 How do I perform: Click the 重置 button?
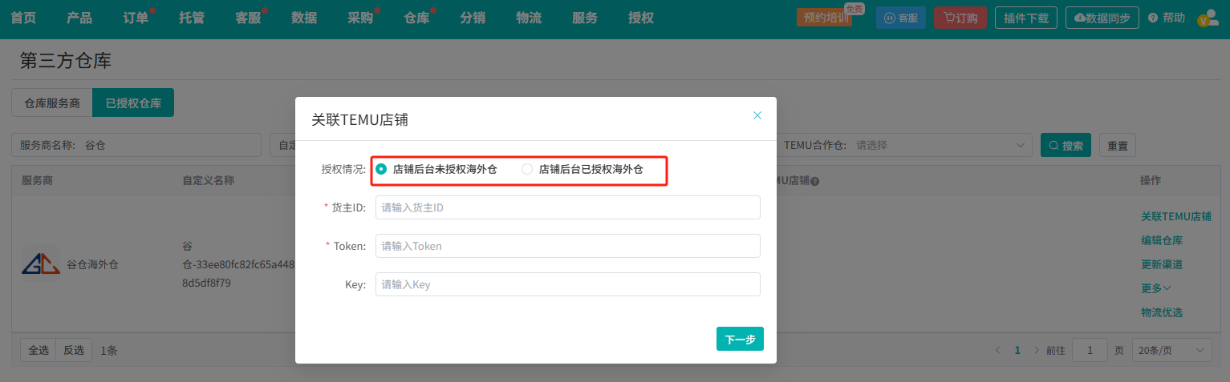click(1117, 145)
